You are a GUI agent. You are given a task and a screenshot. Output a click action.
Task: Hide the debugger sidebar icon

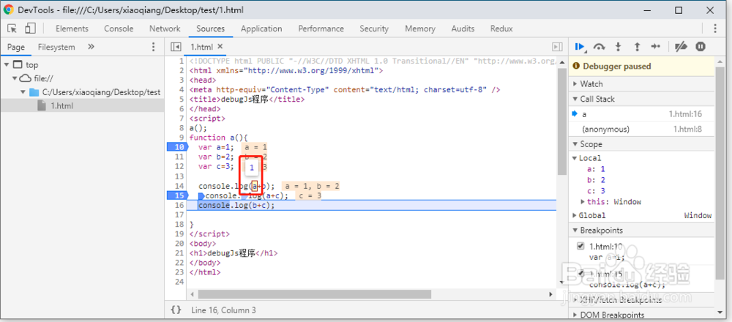click(x=557, y=47)
